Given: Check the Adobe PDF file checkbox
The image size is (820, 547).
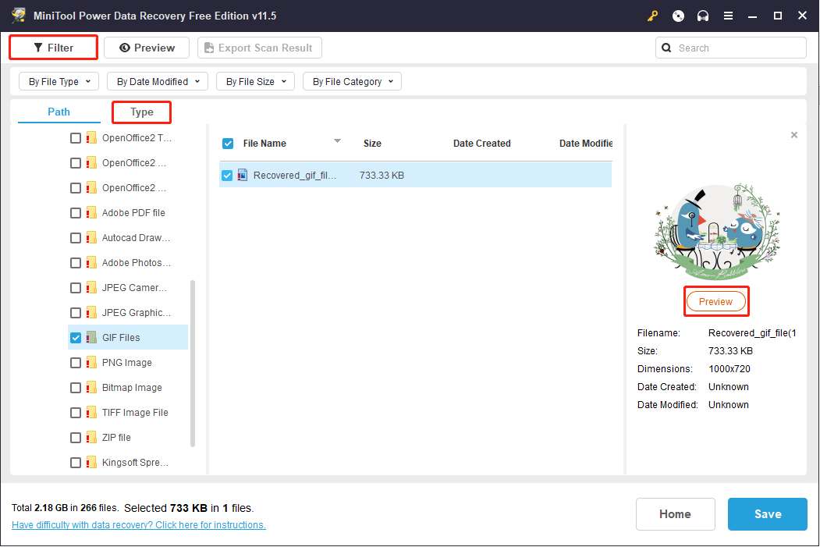Looking at the screenshot, I should point(76,213).
